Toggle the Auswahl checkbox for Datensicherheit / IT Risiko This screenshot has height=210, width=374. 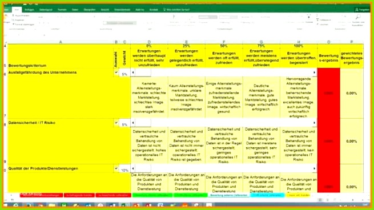tap(116, 123)
